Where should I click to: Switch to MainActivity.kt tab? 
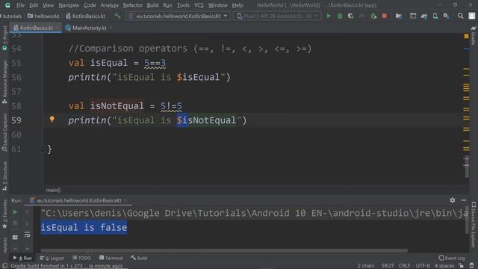89,28
